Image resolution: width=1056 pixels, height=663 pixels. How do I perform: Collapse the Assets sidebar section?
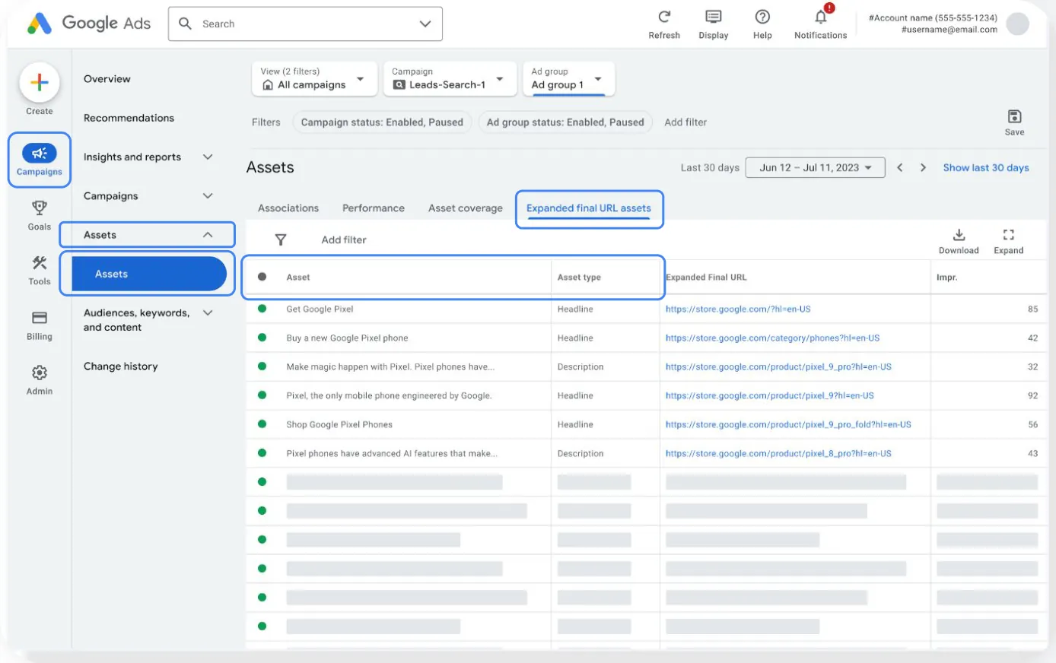pyautogui.click(x=208, y=235)
